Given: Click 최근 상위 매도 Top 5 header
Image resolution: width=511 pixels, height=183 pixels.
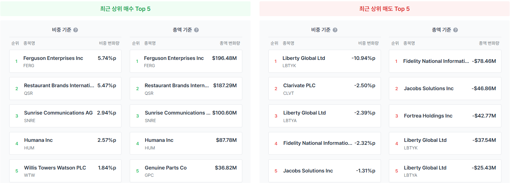Looking at the screenshot, I should [385, 9].
